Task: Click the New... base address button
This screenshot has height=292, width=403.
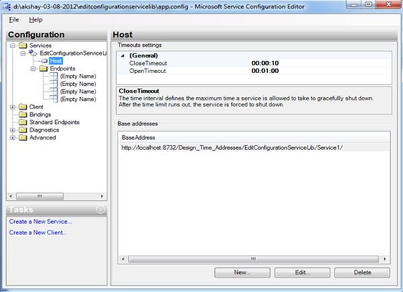Action: point(242,273)
